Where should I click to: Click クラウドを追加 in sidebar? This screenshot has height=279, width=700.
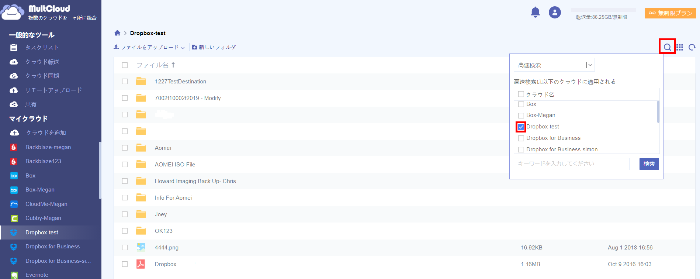point(46,132)
